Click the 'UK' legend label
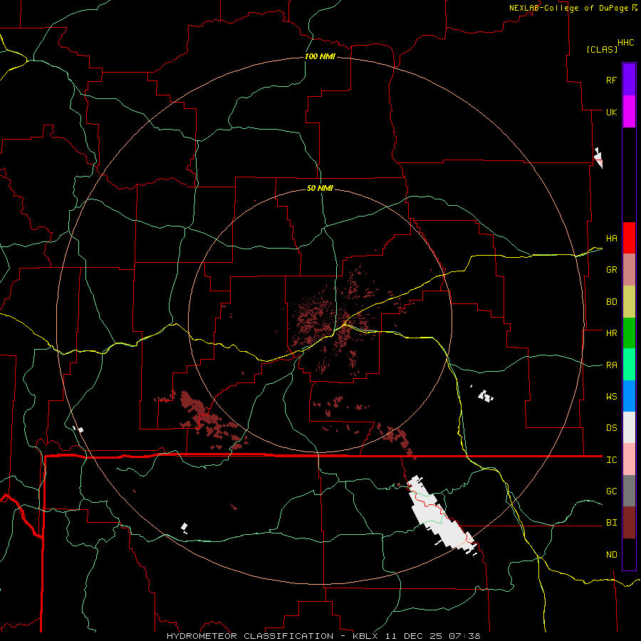Screen dimensions: 641x641 point(612,113)
